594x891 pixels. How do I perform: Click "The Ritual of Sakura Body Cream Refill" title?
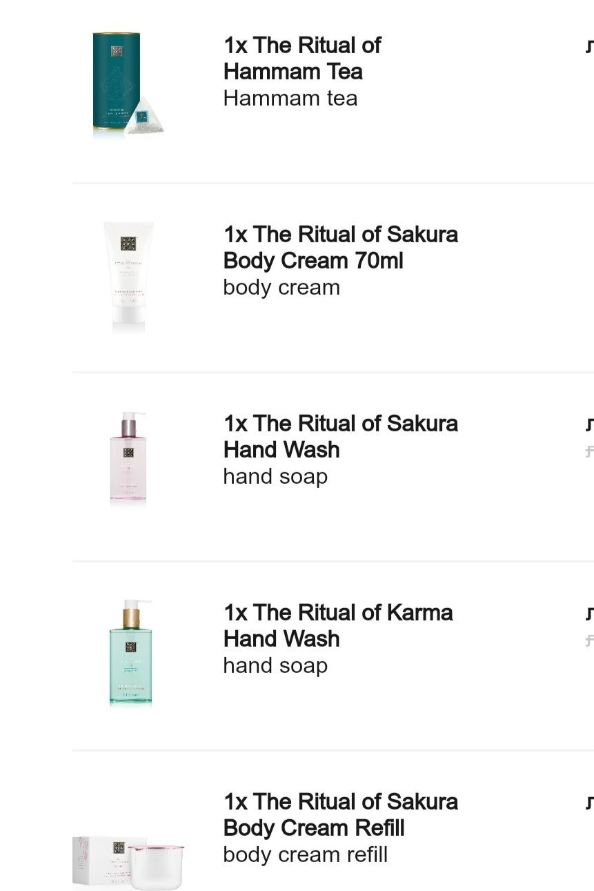pyautogui.click(x=340, y=815)
